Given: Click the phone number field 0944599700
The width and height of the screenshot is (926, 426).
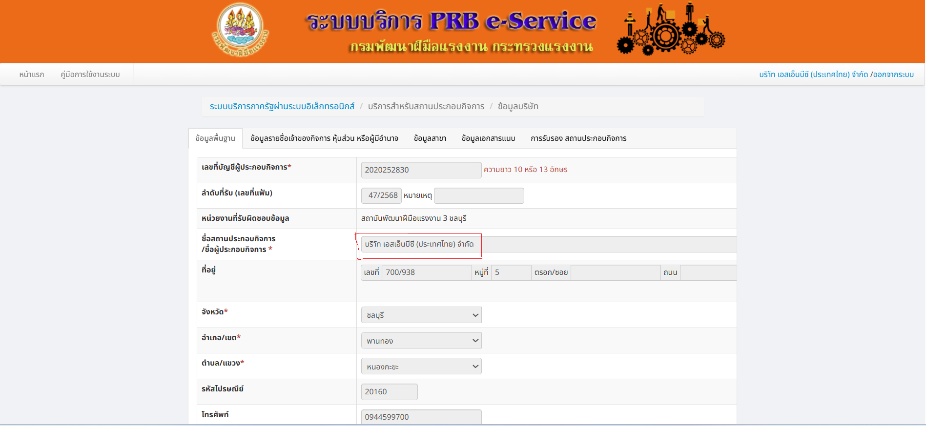Looking at the screenshot, I should pos(421,417).
